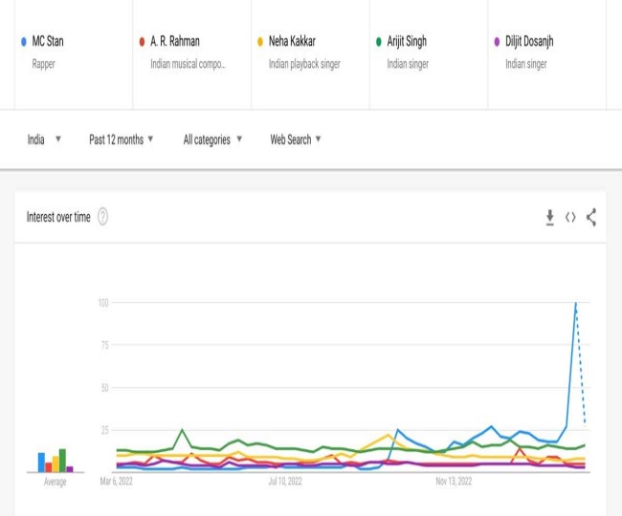The image size is (622, 516).
Task: Open the All categories dropdown
Action: tap(212, 140)
